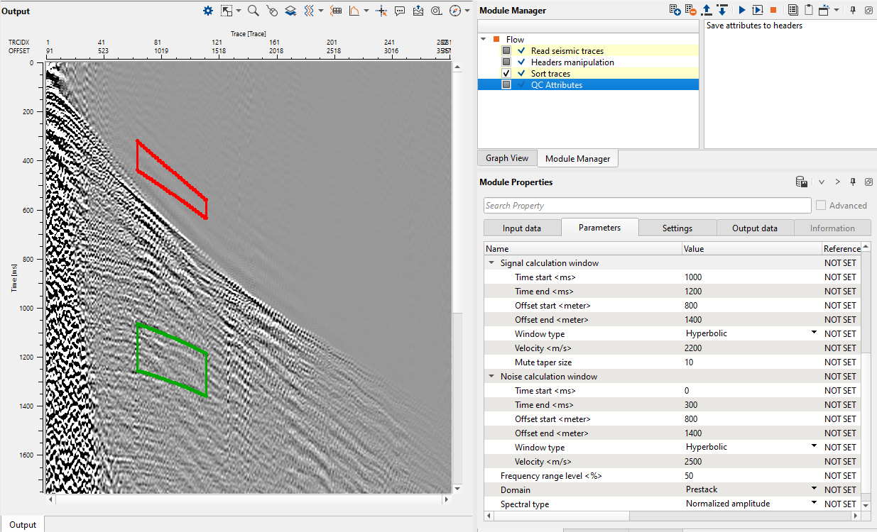Switch to the Graph View tab
This screenshot has height=532, width=877.
(x=506, y=159)
